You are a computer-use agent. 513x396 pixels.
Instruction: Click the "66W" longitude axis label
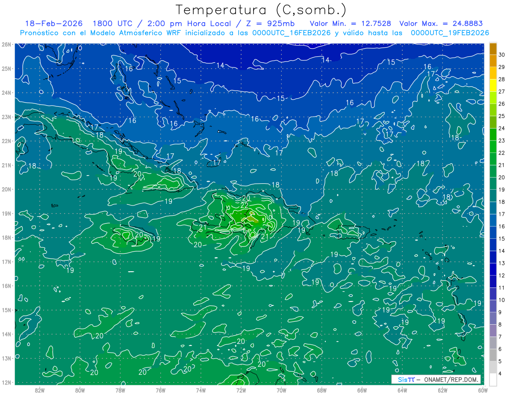point(362,390)
